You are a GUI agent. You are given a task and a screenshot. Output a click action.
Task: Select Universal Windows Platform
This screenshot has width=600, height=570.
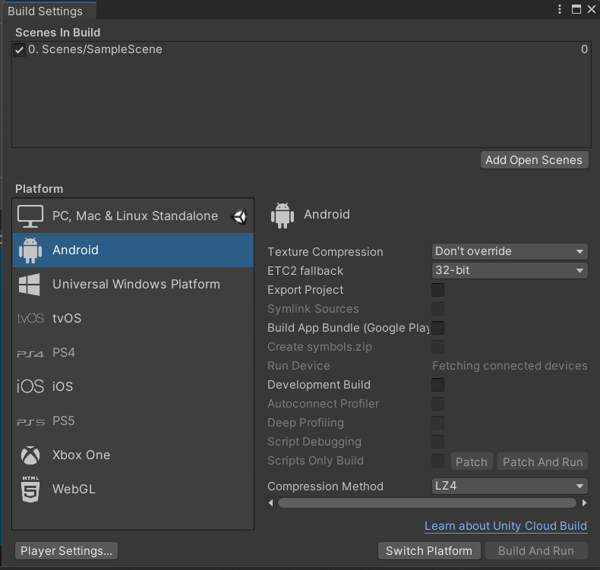click(x=133, y=285)
